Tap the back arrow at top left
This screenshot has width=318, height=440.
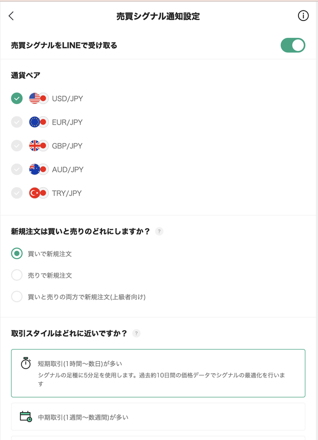12,16
